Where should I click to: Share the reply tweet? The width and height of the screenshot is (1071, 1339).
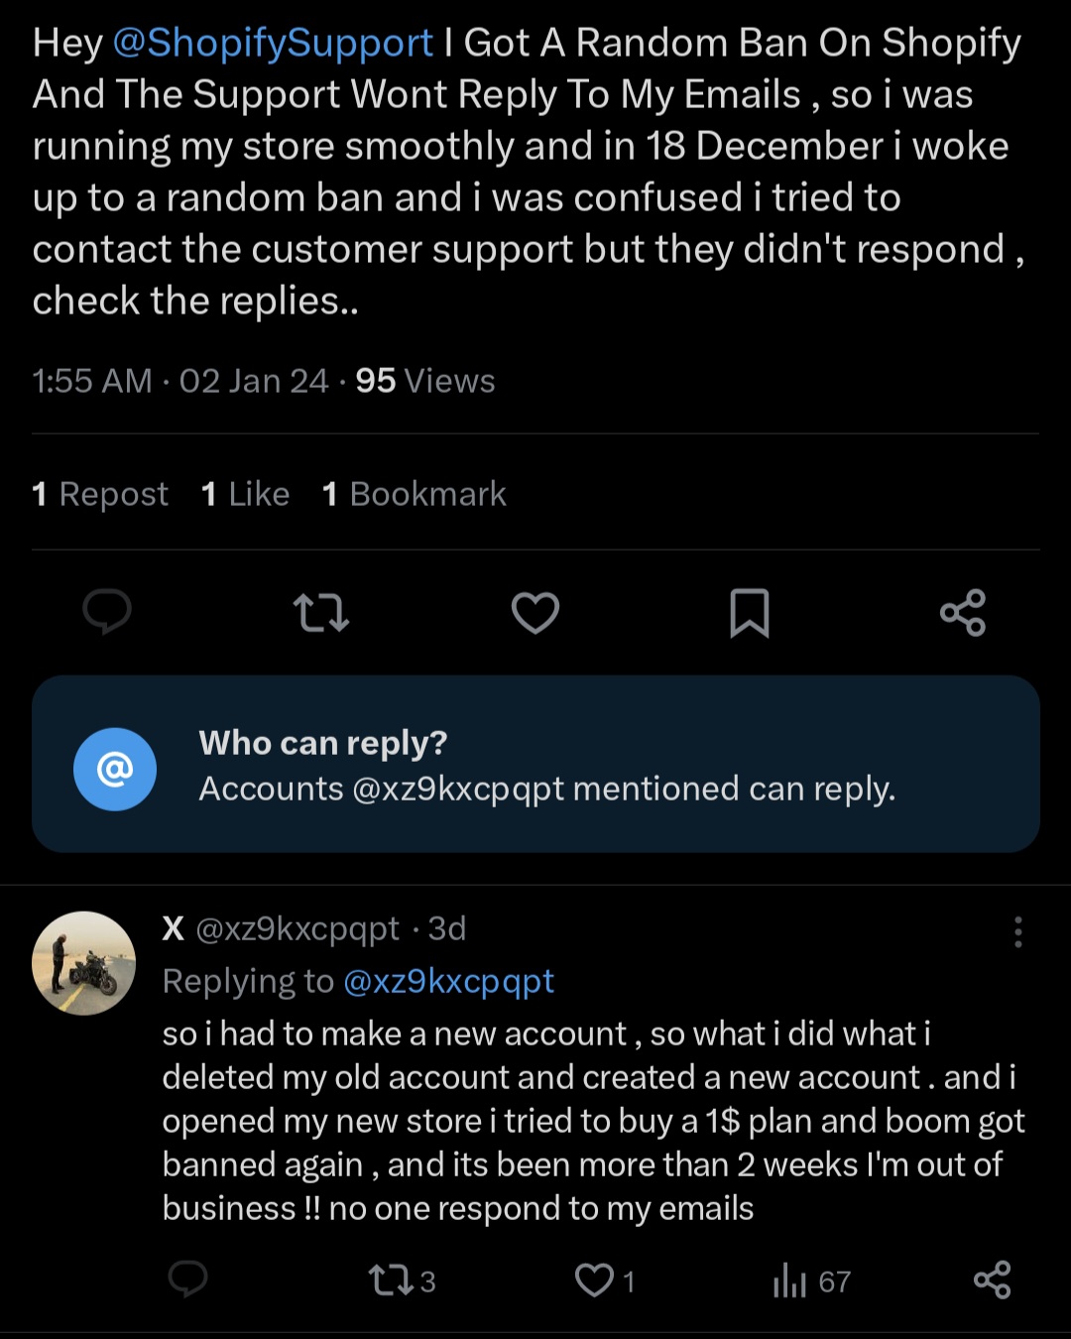[x=993, y=1279]
